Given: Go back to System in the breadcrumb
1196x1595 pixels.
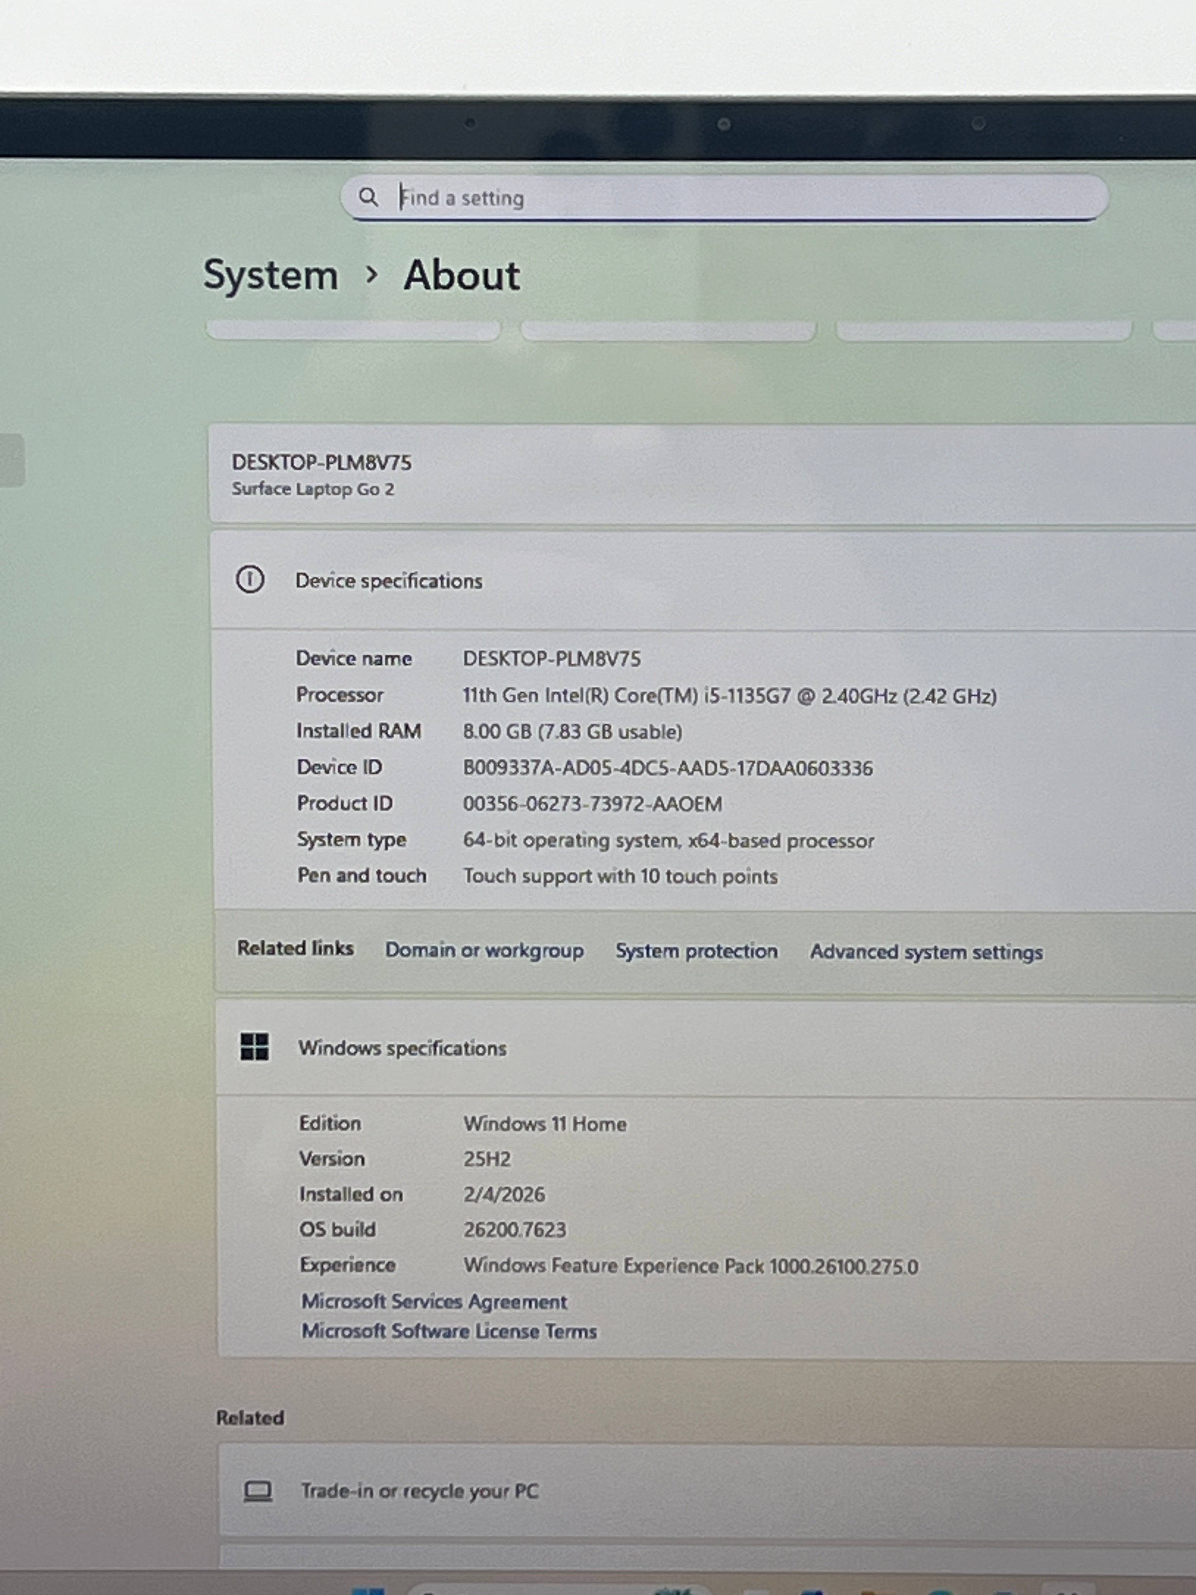Looking at the screenshot, I should (271, 275).
